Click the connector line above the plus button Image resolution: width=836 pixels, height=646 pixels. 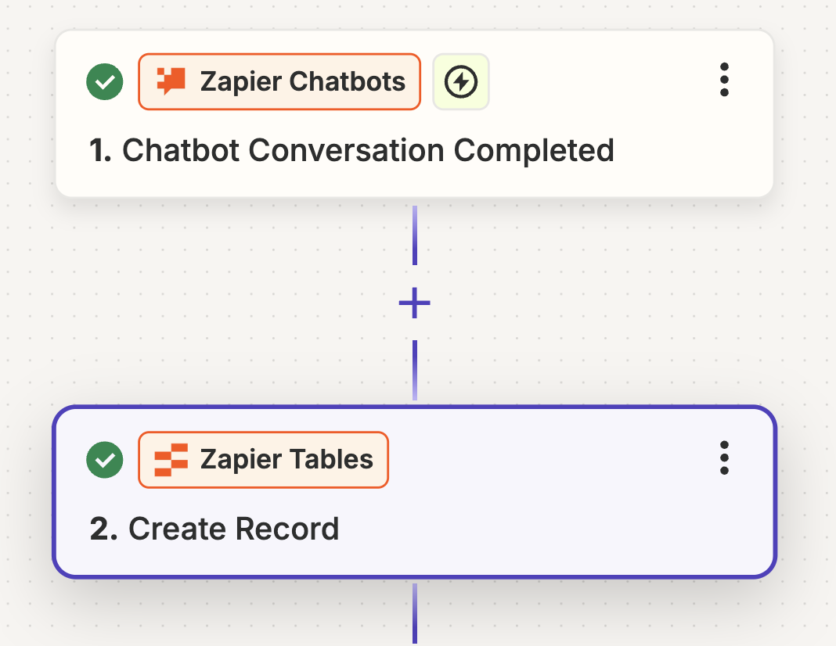coord(413,235)
